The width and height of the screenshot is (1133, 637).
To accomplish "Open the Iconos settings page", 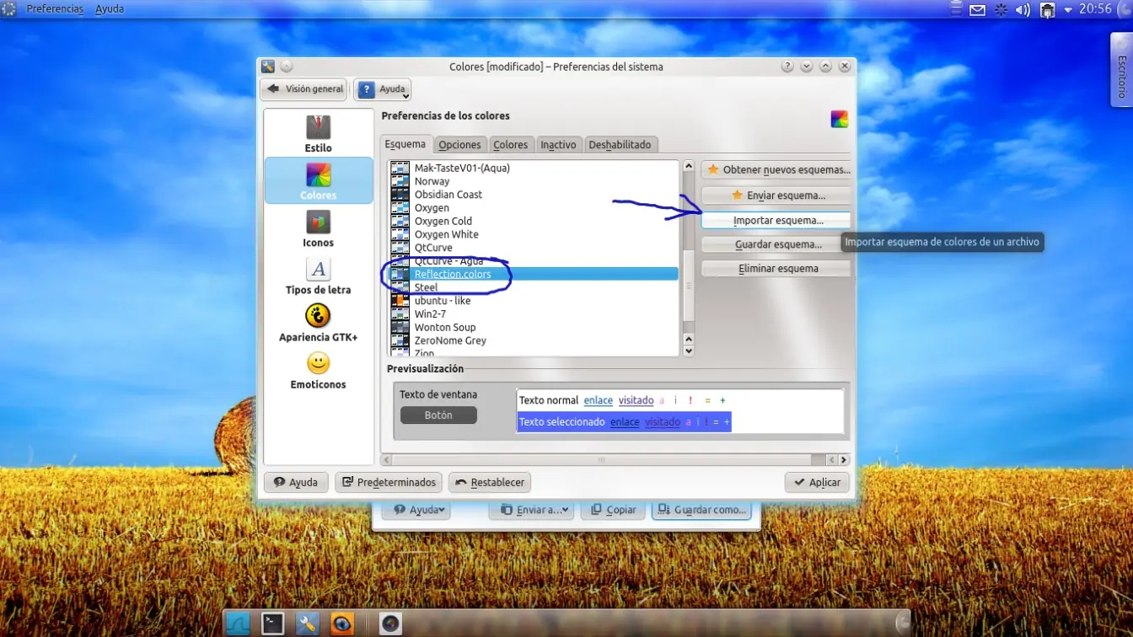I will click(318, 228).
